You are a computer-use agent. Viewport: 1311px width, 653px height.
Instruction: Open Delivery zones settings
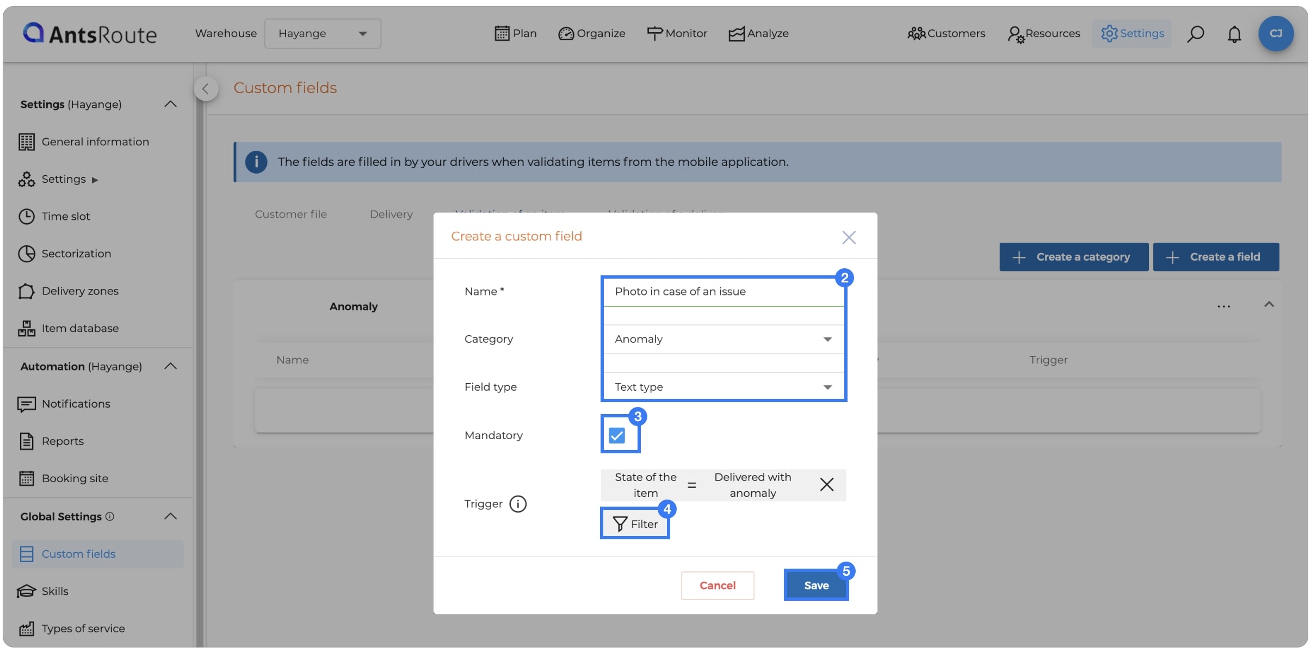click(x=69, y=291)
